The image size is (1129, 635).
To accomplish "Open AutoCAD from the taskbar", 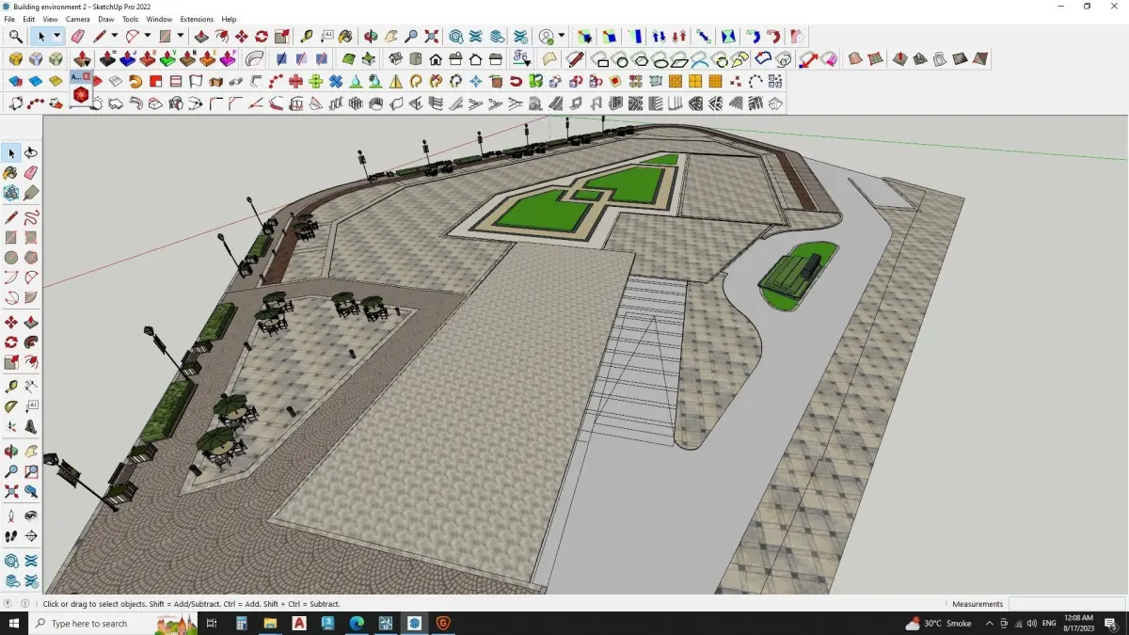I will (299, 624).
